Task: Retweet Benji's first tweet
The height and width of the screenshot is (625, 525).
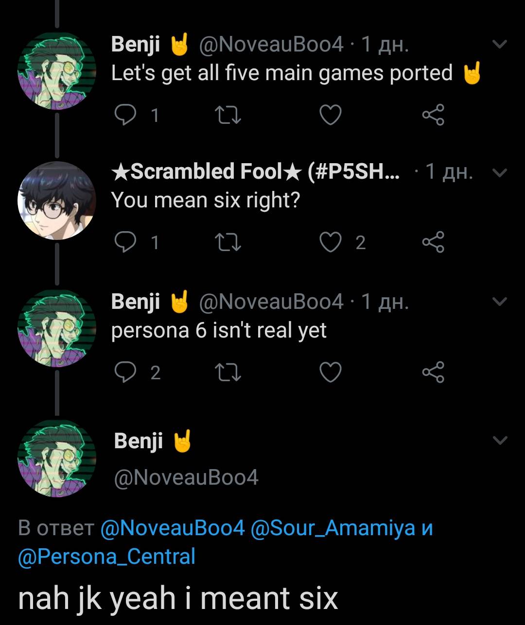Action: pos(227,115)
